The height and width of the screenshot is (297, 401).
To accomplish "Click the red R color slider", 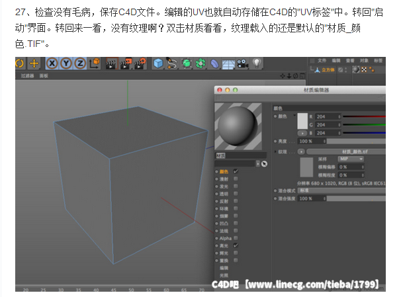I will click(x=364, y=116).
